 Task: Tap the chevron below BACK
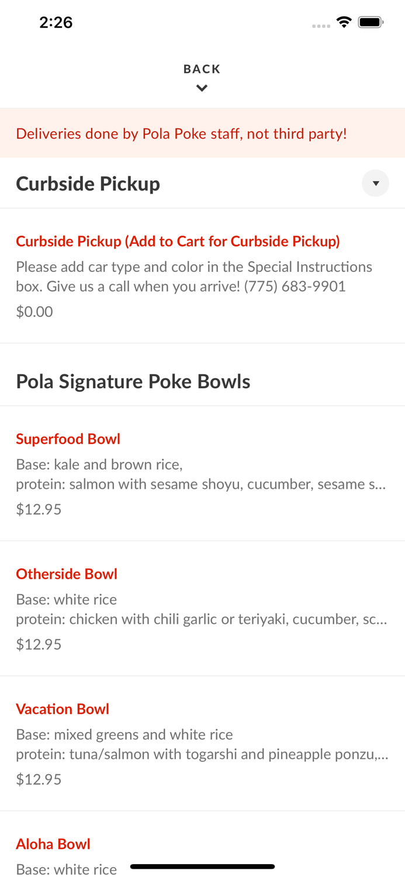point(202,88)
